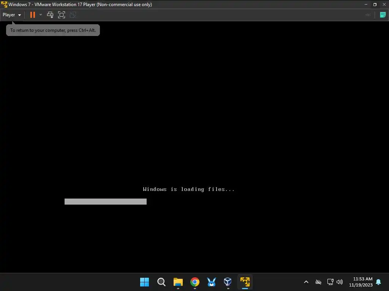Minimize the VMware Player window
Viewport: 389px width, 291px height.
[x=366, y=5]
